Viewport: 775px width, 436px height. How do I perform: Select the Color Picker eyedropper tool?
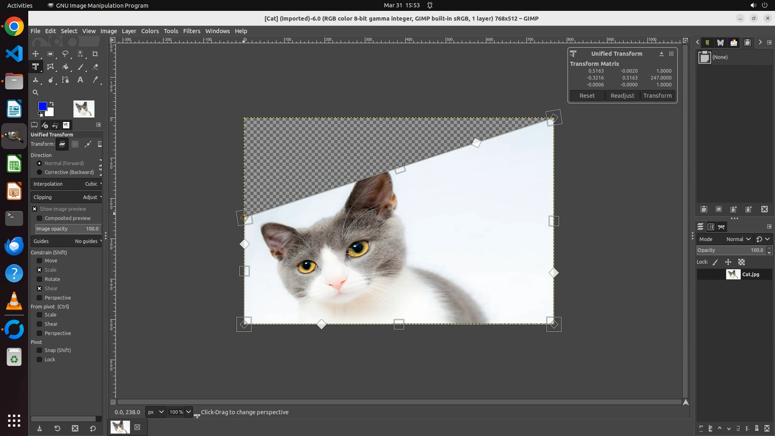[x=95, y=80]
